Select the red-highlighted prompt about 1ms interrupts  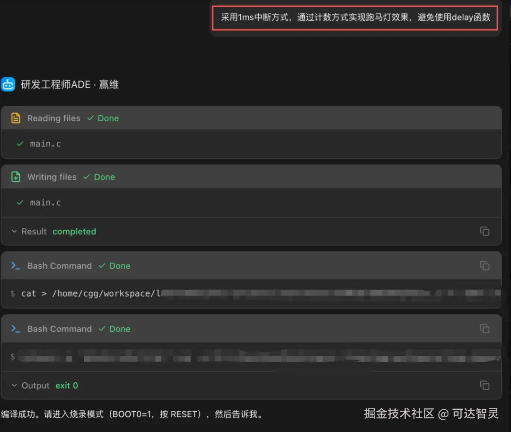click(355, 18)
